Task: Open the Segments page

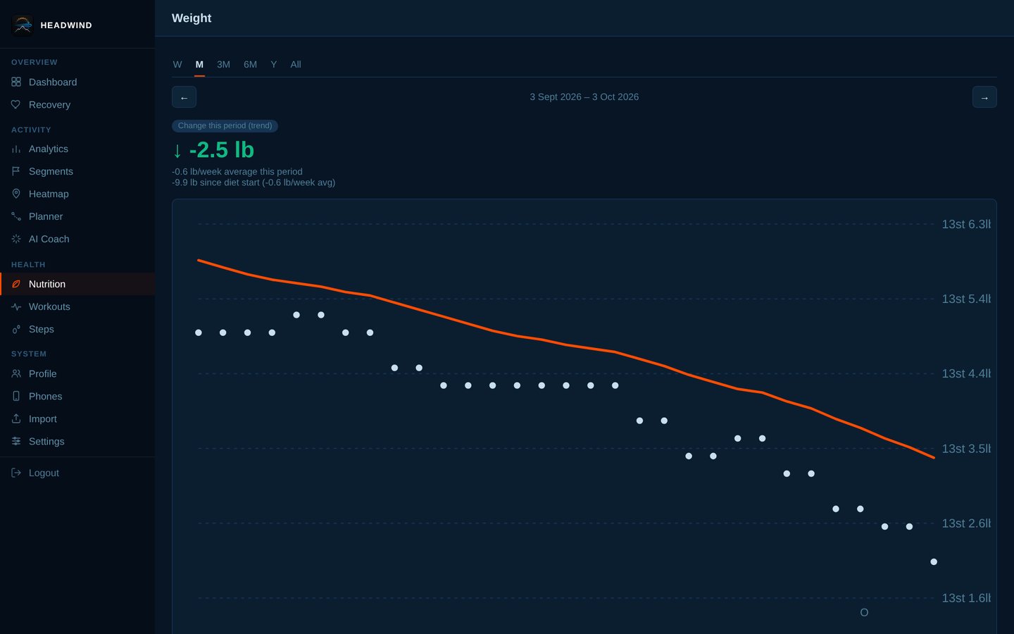Action: point(77,172)
